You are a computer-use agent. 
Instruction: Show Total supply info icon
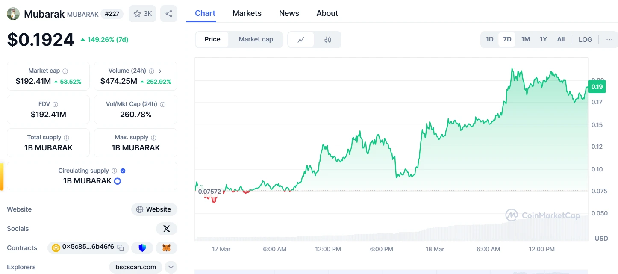(x=66, y=138)
